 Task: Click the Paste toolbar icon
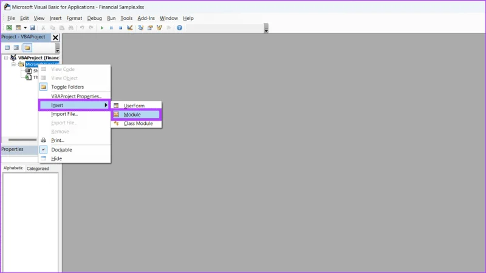(x=62, y=28)
